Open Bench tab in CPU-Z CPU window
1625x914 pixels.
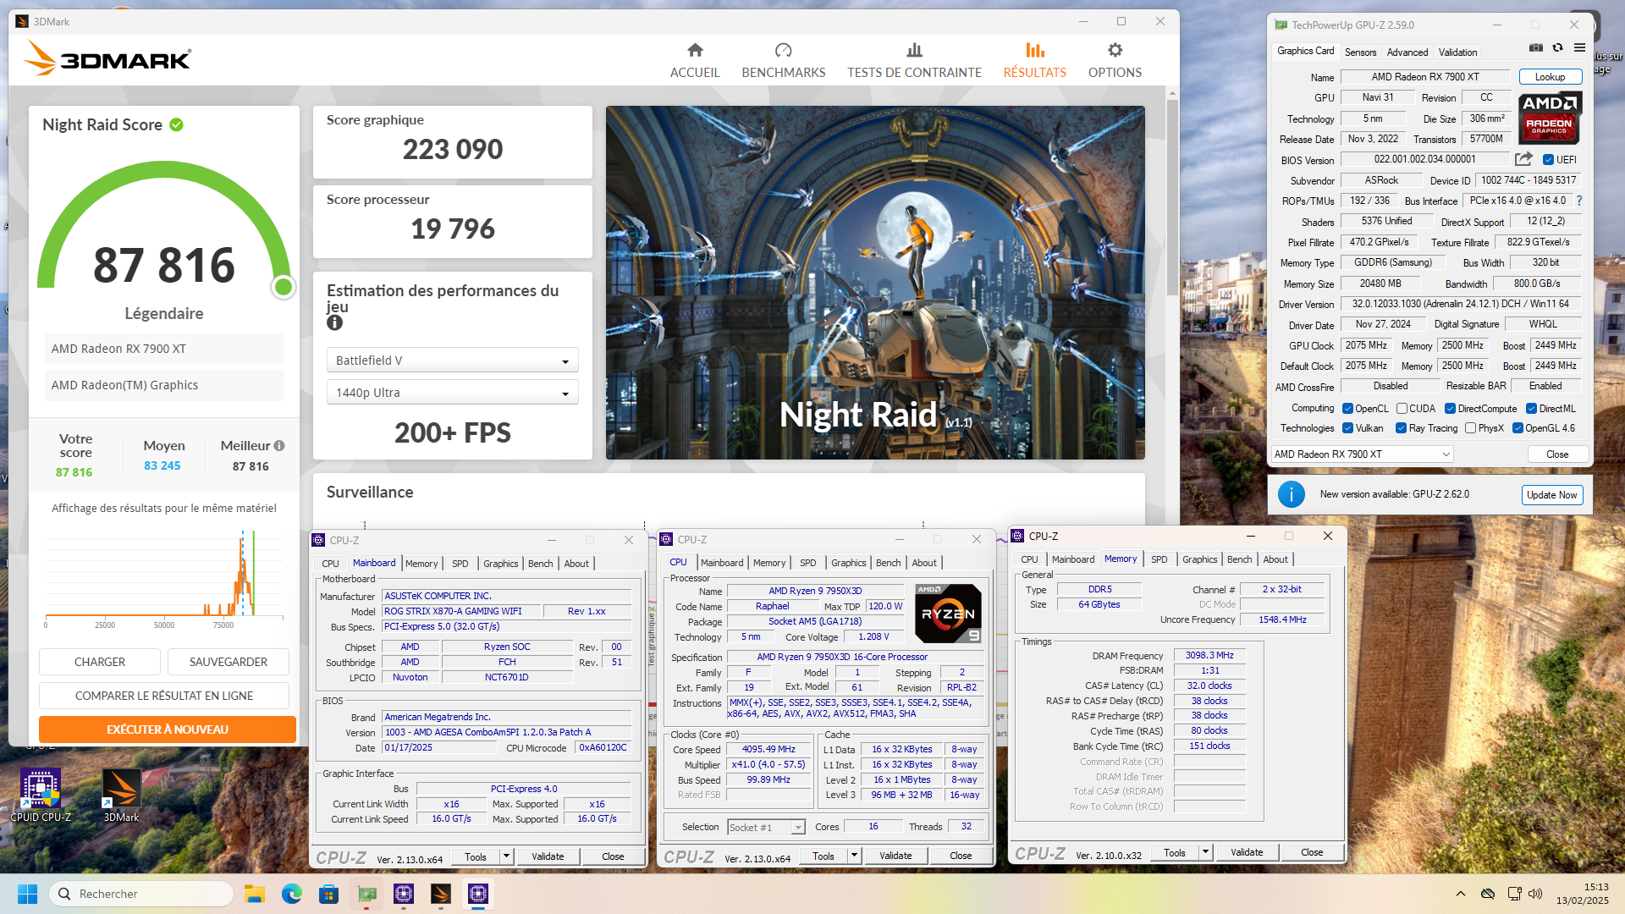click(x=888, y=563)
